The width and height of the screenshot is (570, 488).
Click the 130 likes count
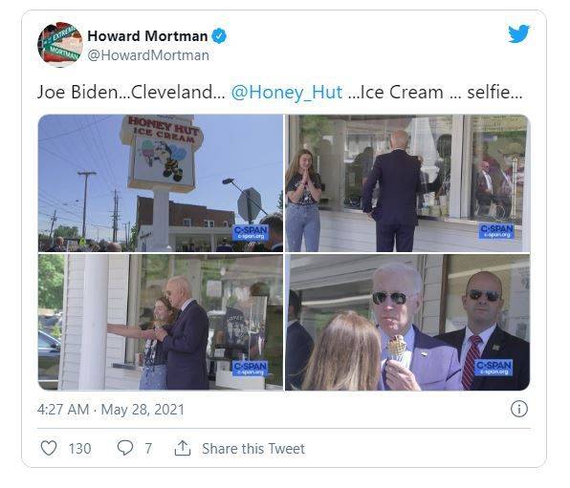(x=80, y=449)
